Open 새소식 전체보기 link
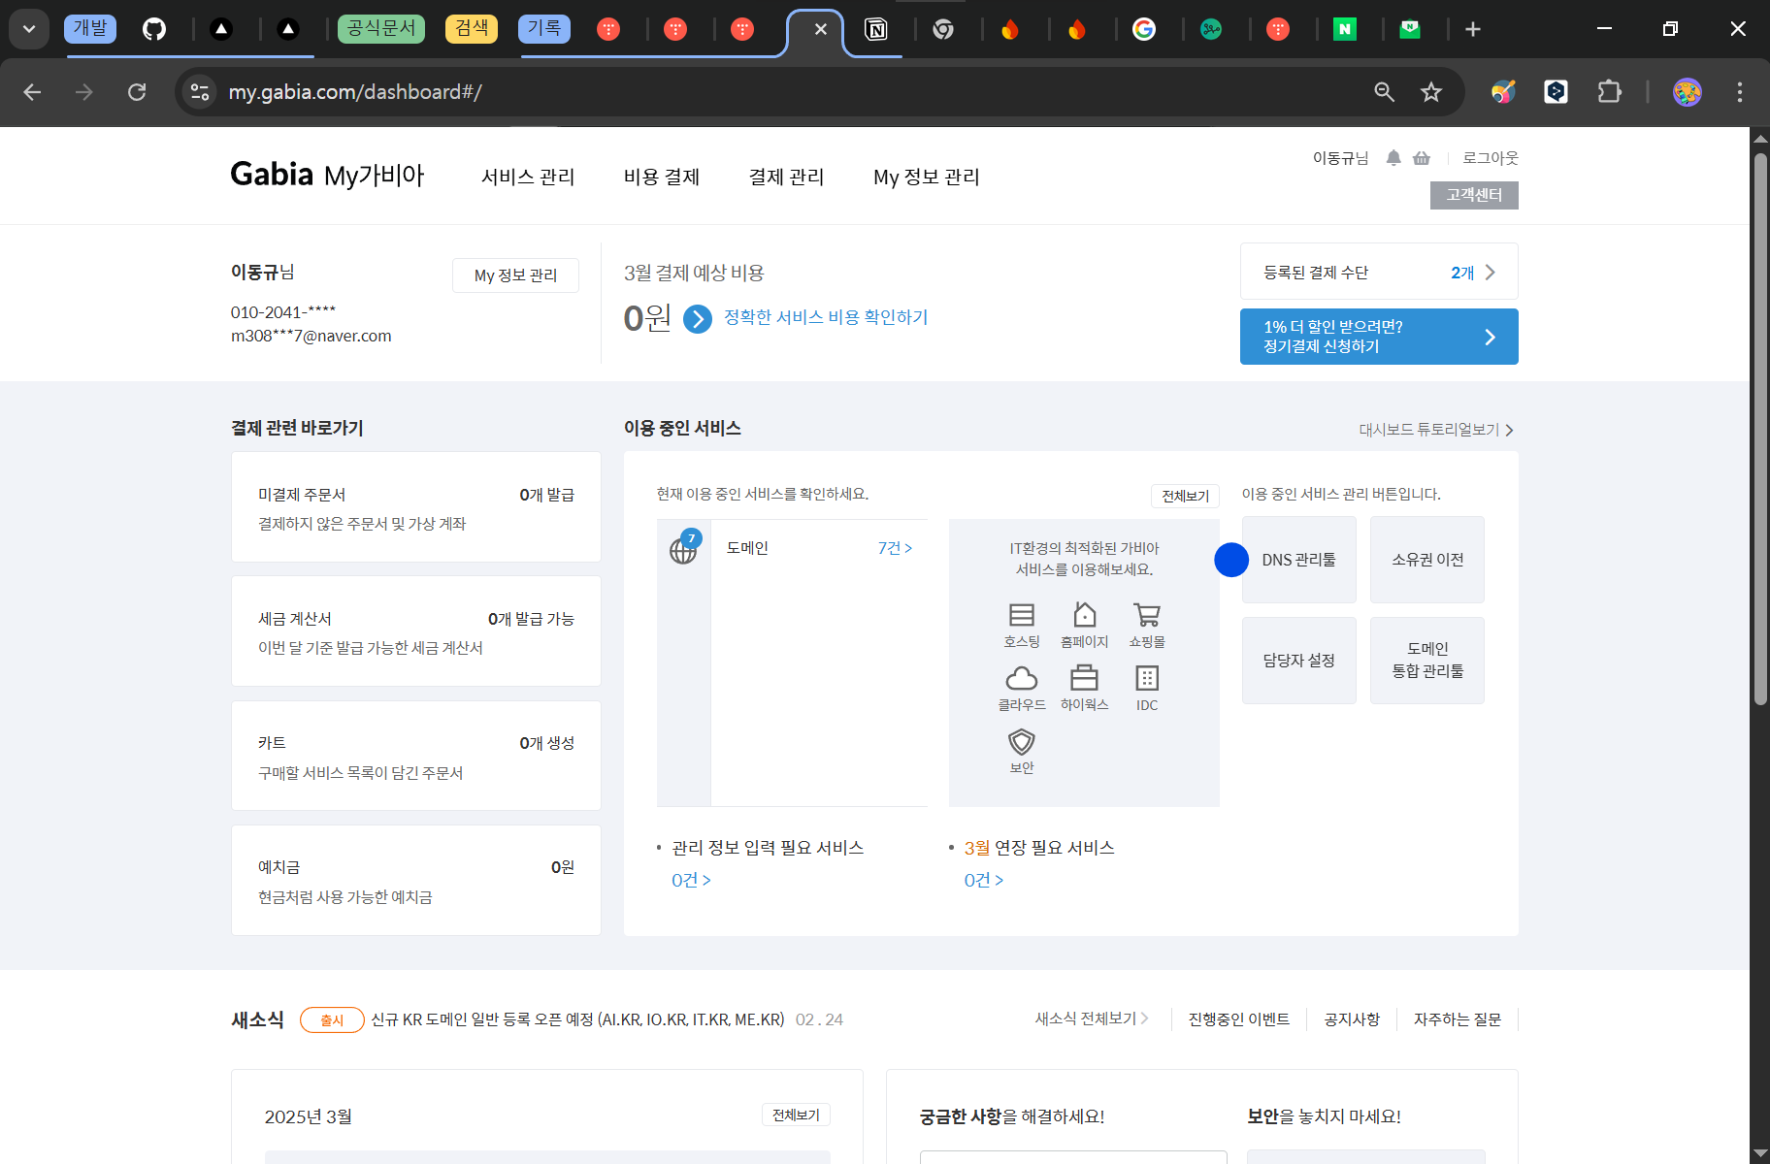Screen dimensions: 1770x1164 (1092, 1018)
